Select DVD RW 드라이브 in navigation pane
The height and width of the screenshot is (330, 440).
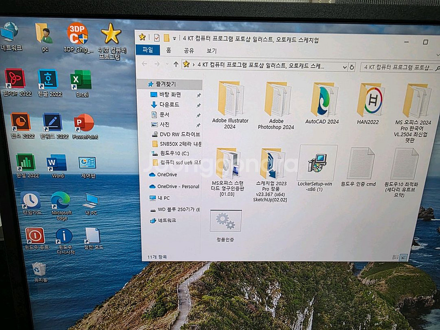pyautogui.click(x=176, y=134)
